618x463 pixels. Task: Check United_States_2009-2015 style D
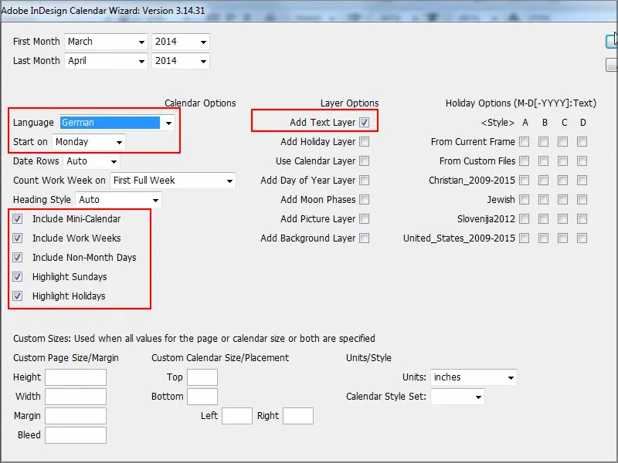(582, 238)
